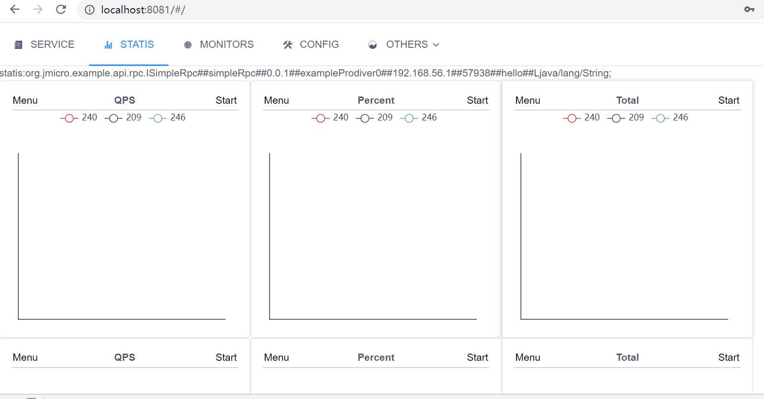This screenshot has width=764, height=399.
Task: Click the top QPS panel title
Action: point(124,100)
